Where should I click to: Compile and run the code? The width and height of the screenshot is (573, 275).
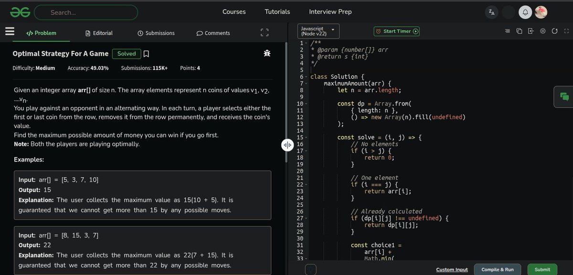coord(498,269)
